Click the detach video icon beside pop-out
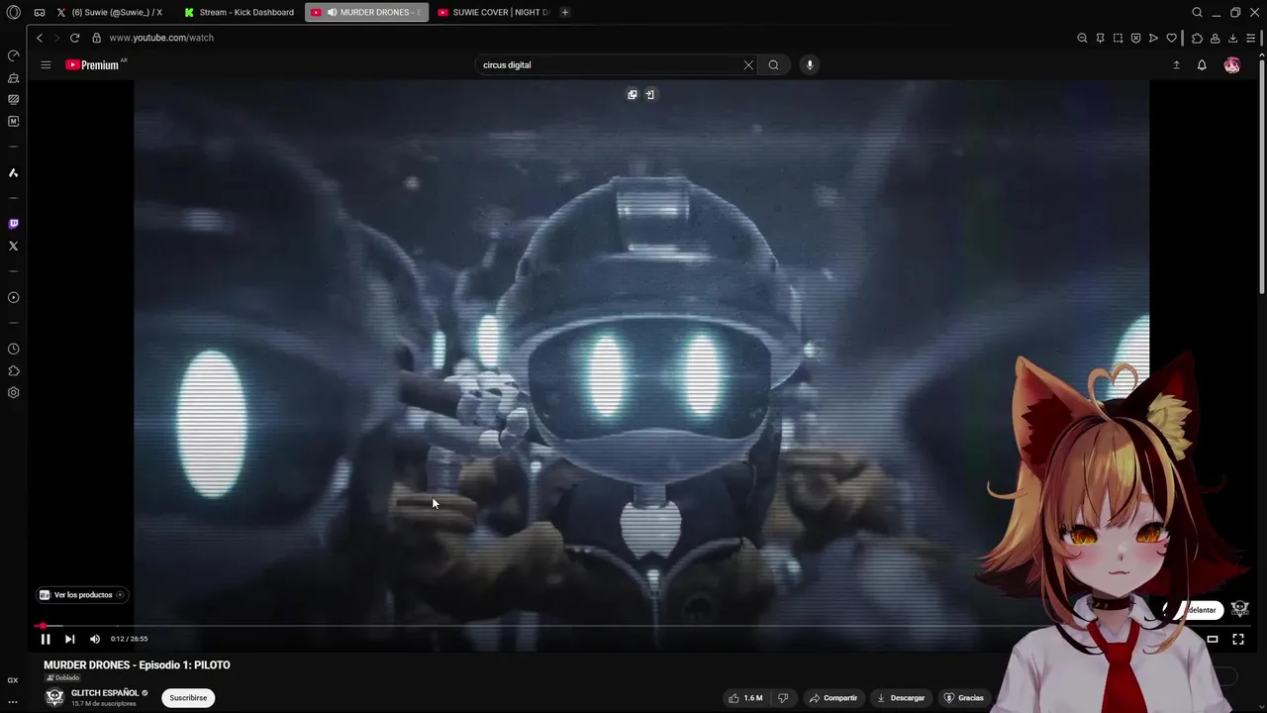 pyautogui.click(x=650, y=95)
